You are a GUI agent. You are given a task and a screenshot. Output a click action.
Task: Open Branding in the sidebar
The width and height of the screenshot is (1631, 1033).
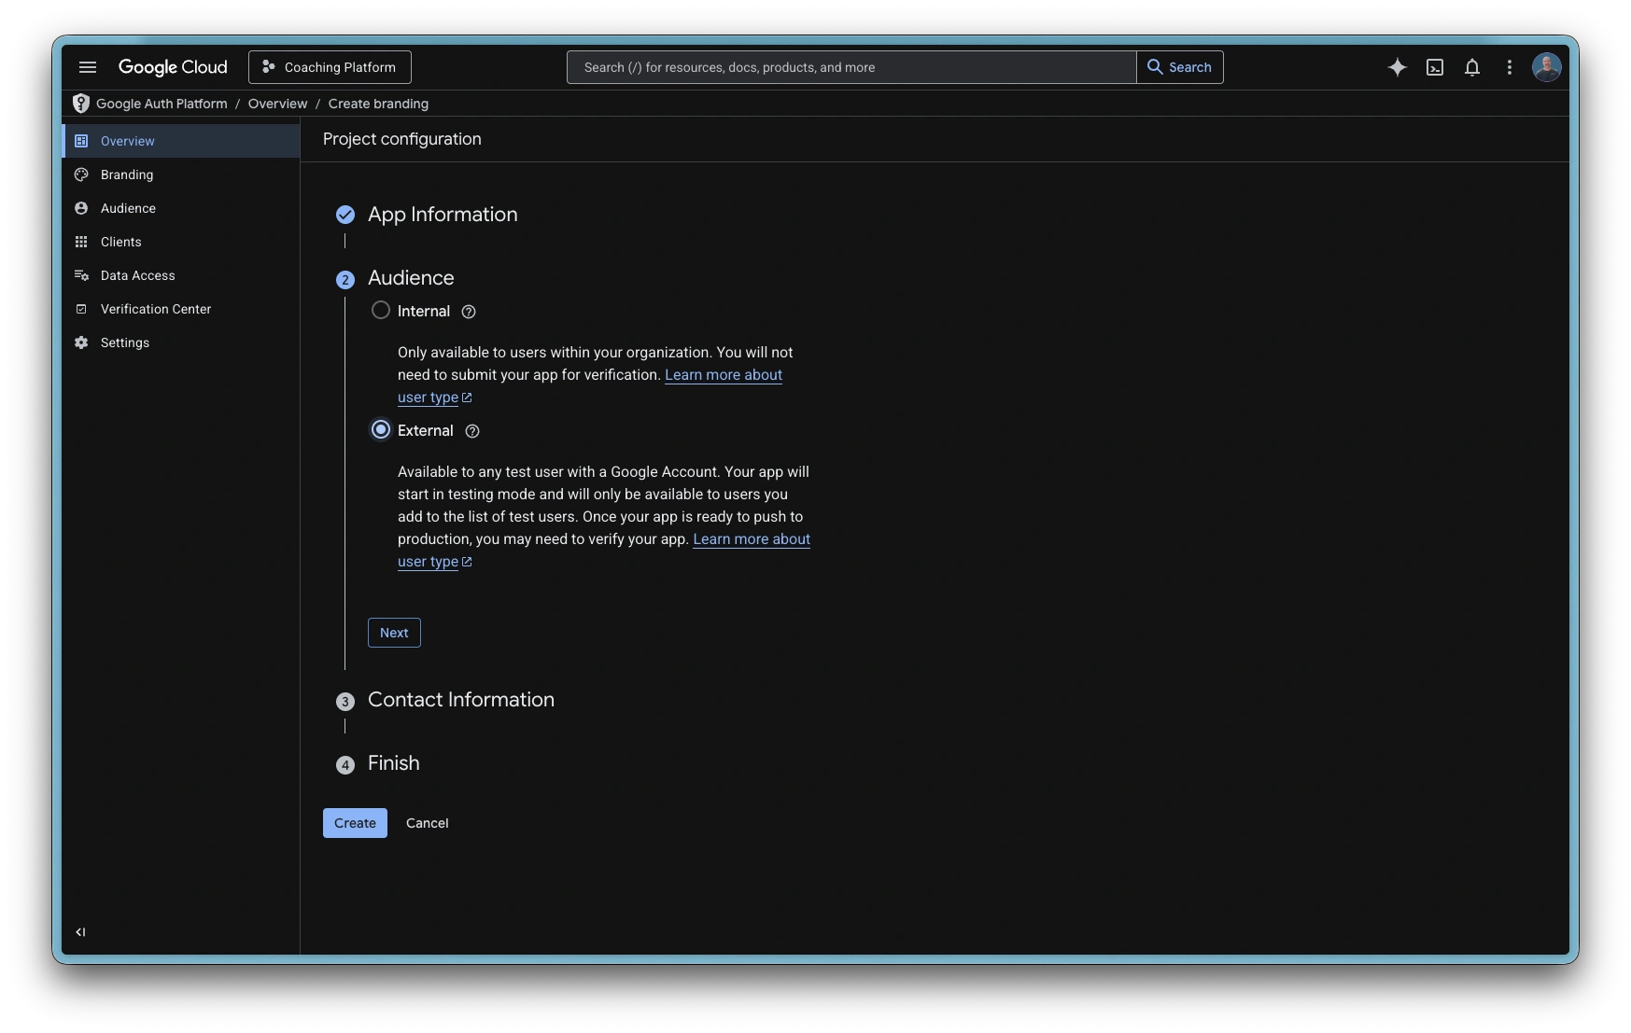coord(127,174)
